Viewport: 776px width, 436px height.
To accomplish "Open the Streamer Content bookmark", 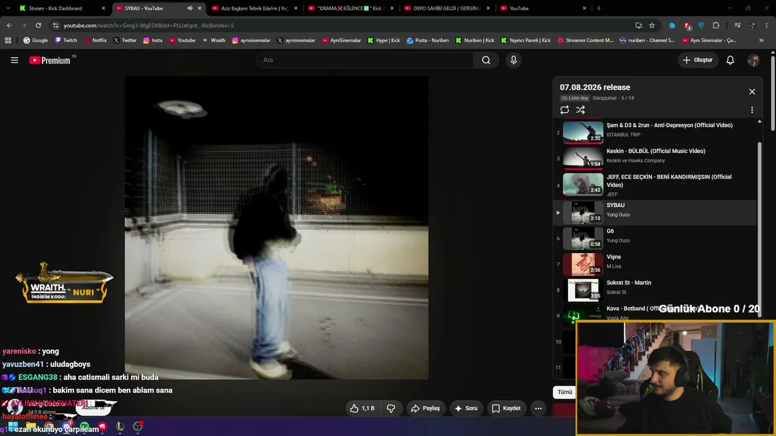I will (584, 41).
